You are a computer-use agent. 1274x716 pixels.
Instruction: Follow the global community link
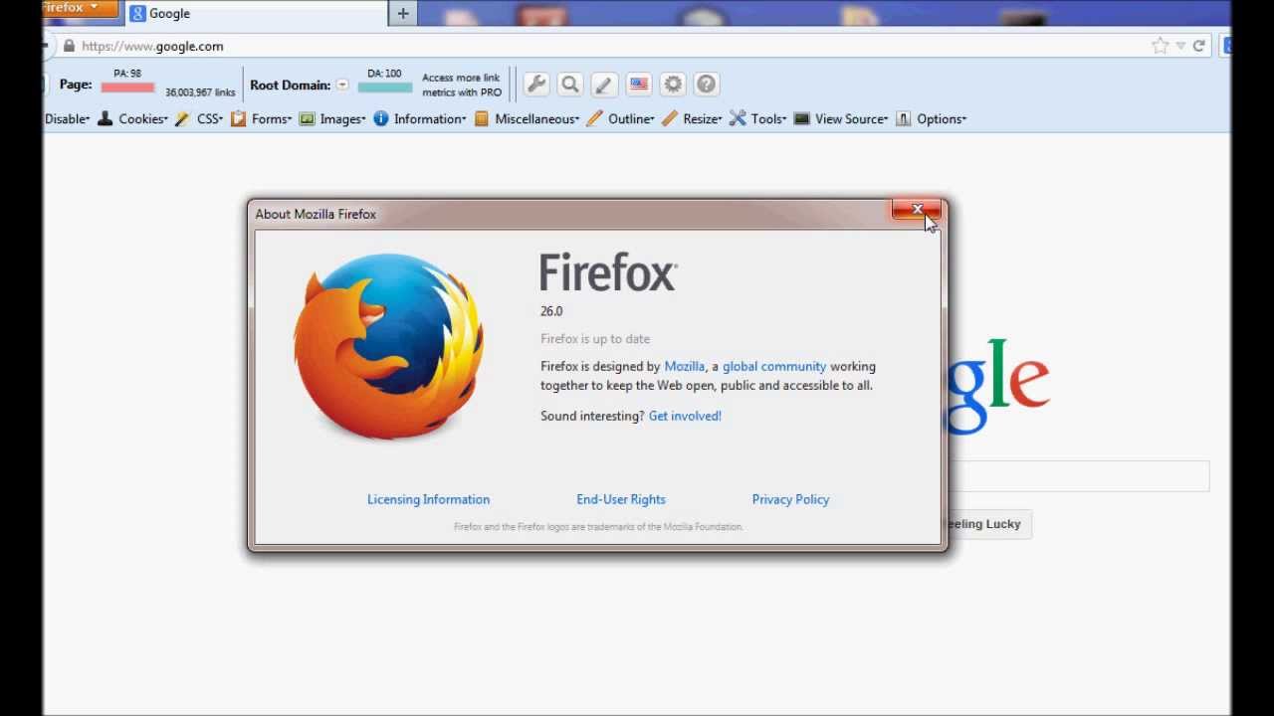click(x=774, y=366)
